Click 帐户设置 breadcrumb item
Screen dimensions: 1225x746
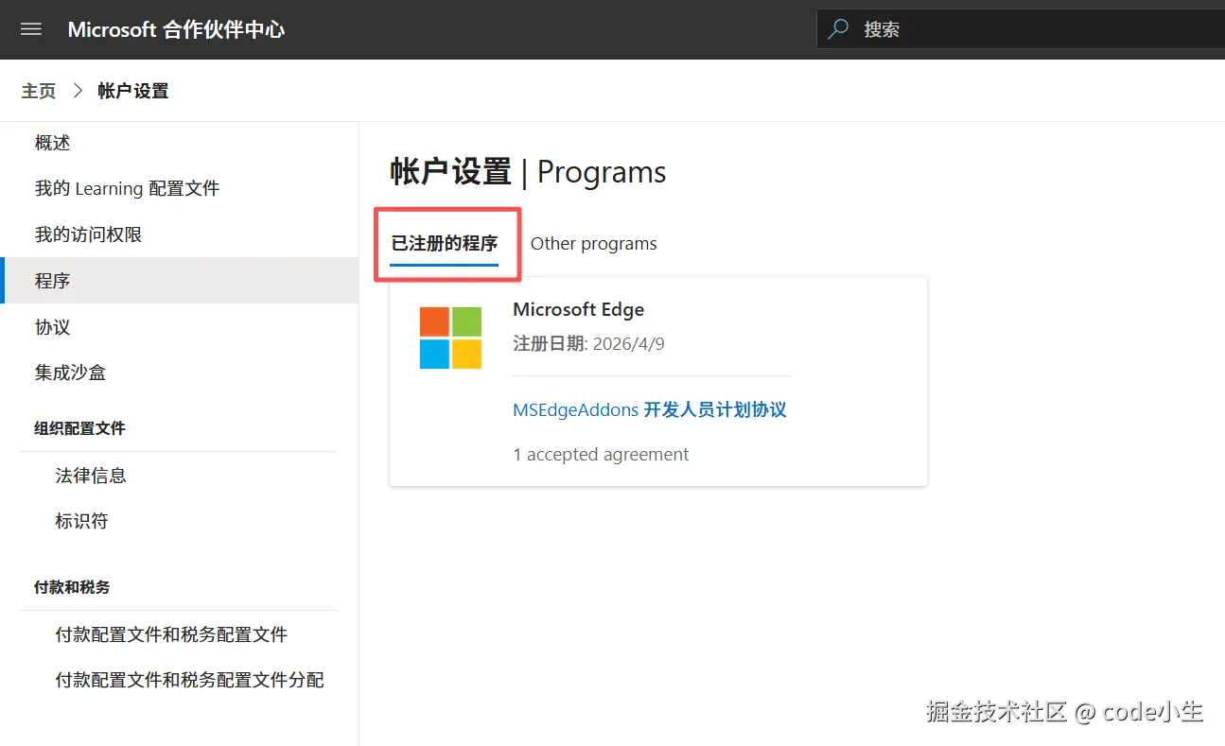[x=133, y=91]
